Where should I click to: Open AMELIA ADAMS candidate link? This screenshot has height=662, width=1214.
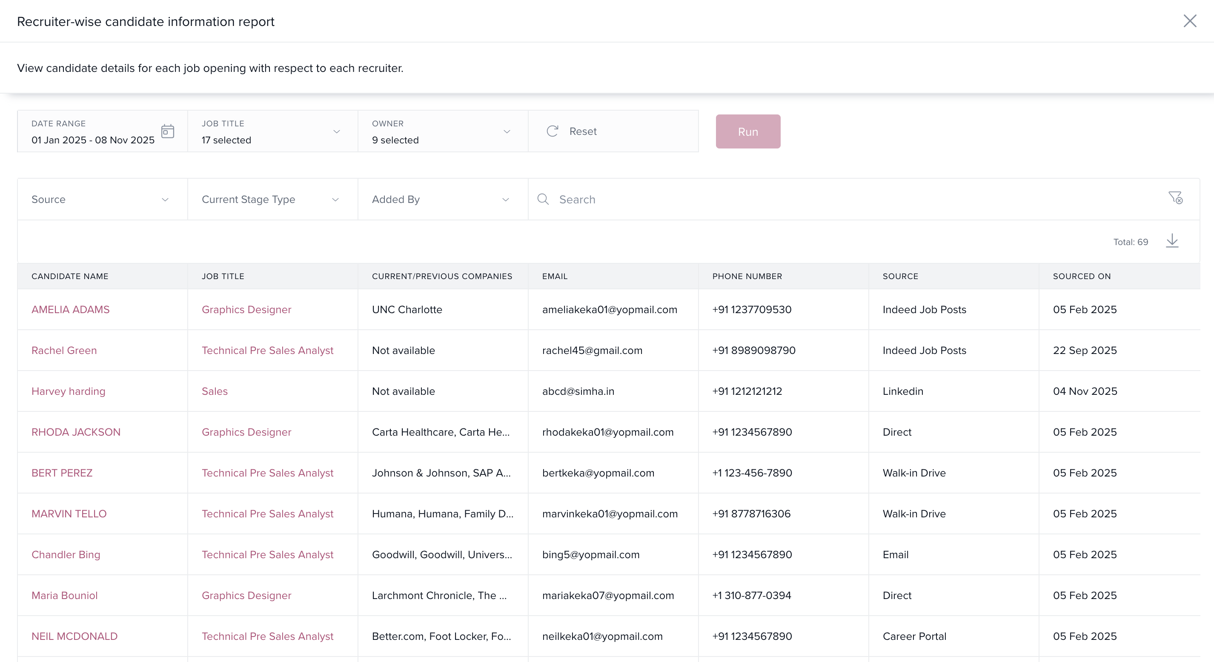pos(70,310)
